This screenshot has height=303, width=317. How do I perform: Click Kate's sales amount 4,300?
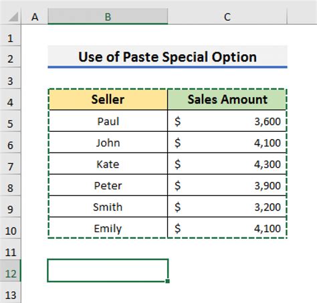coord(227,164)
